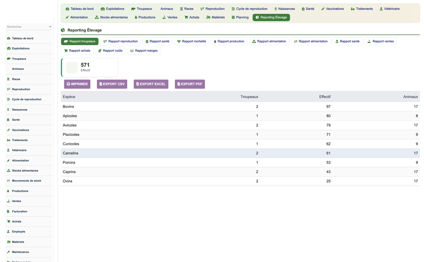Screen dimensions: 424x262
Task: Click the broken heart icon on Rapport mortalité
Action: 179,41
